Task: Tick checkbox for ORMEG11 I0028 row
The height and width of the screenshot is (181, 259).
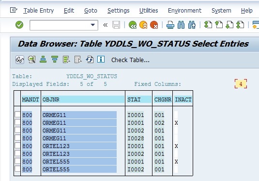Action: coord(17,138)
